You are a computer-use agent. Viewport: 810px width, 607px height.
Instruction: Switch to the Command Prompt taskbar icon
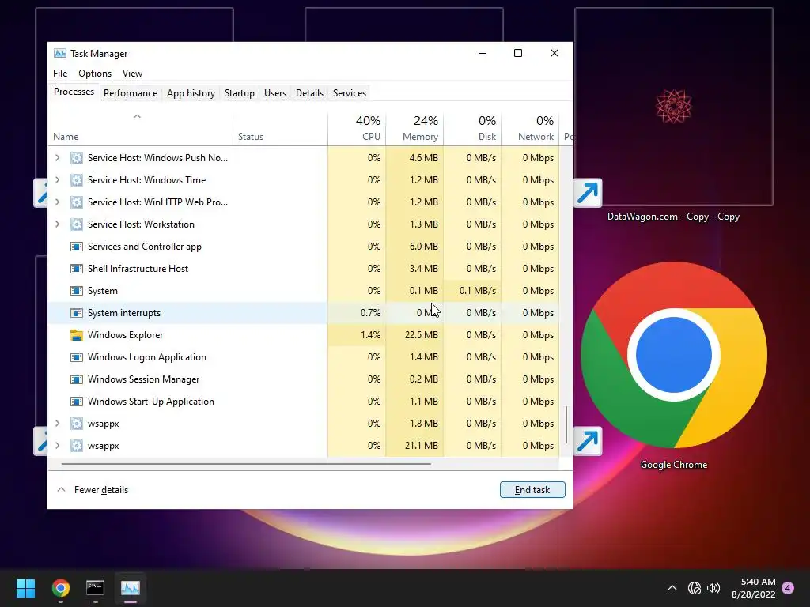(x=95, y=588)
